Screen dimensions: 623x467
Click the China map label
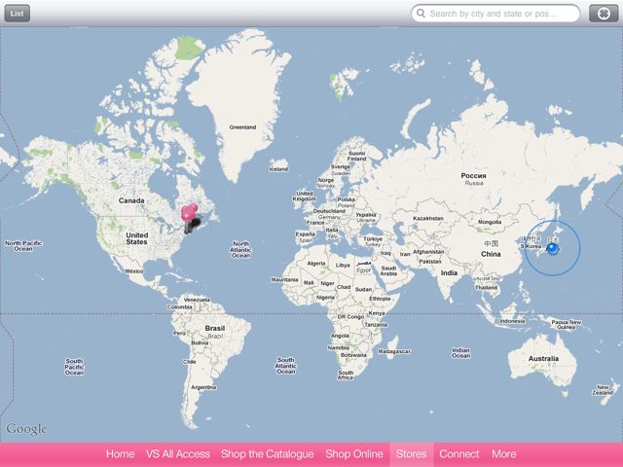pyautogui.click(x=491, y=254)
